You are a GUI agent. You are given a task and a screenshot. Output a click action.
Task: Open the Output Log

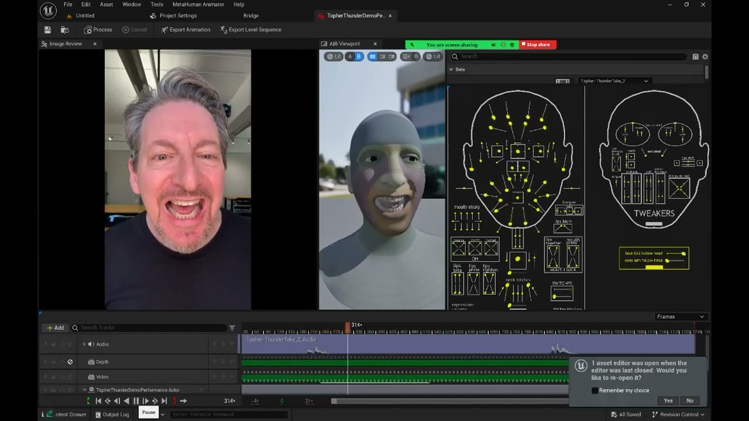click(111, 415)
